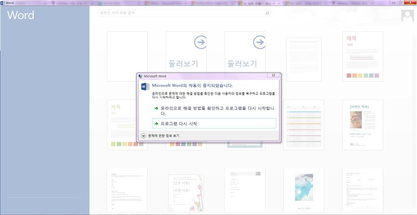Viewport: 417px width, 215px height.
Task: Open the blue sky photo report template
Action: 304,190
